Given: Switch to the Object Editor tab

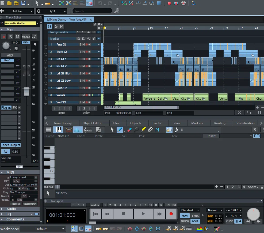Looking at the screenshot, I should coord(92,123).
